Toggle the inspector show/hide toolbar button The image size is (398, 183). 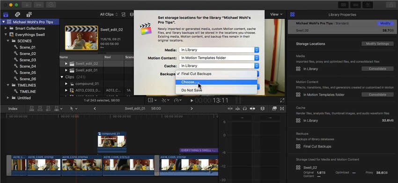(x=368, y=5)
